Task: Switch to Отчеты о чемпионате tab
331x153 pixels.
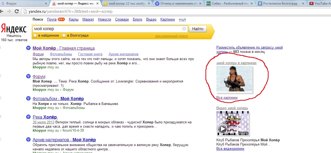Action: (x=178, y=3)
